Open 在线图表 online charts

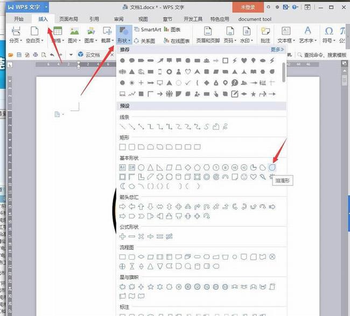coord(177,41)
